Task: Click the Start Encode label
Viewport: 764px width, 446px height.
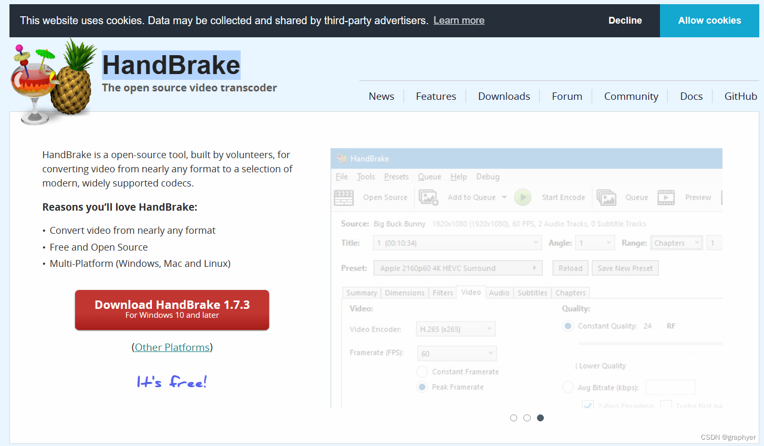Action: (563, 198)
